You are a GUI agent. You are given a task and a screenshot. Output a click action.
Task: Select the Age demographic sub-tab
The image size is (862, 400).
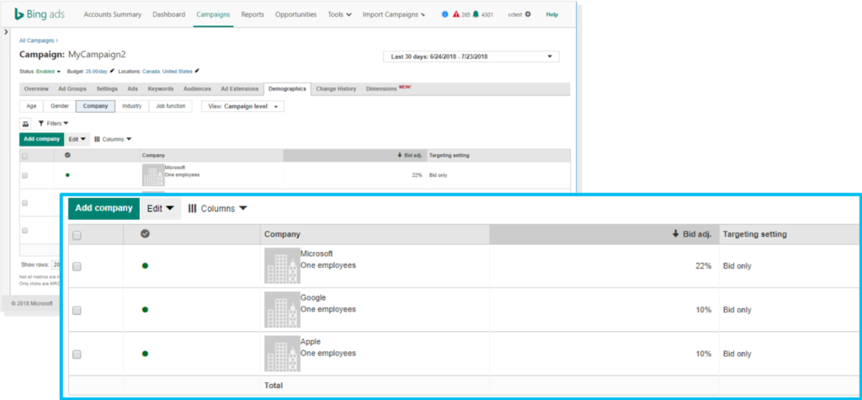pos(31,106)
